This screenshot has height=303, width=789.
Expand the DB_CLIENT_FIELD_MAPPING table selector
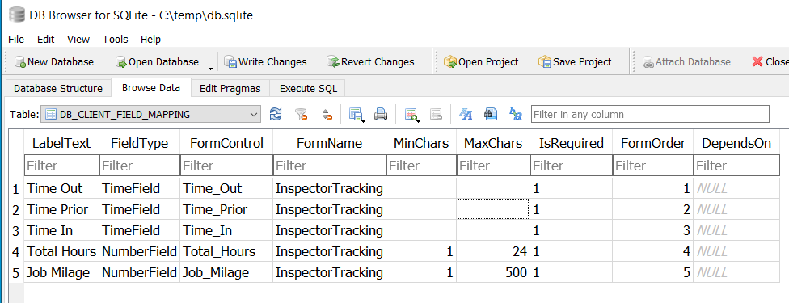tap(151, 114)
